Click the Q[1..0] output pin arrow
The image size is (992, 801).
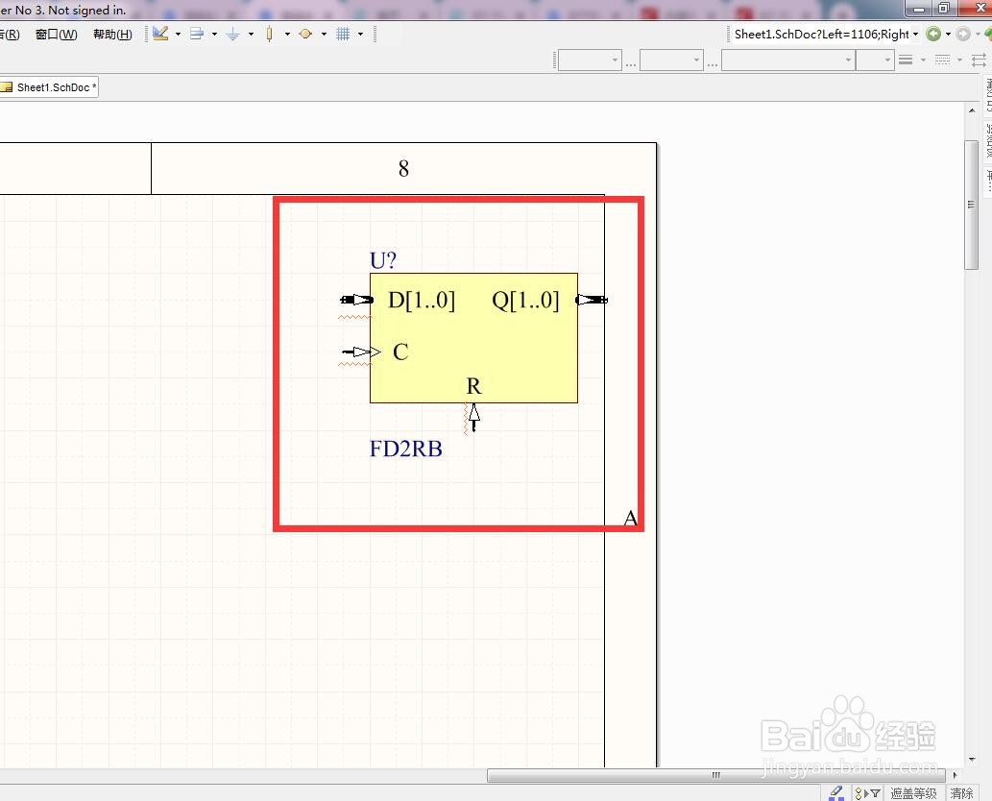pos(592,300)
